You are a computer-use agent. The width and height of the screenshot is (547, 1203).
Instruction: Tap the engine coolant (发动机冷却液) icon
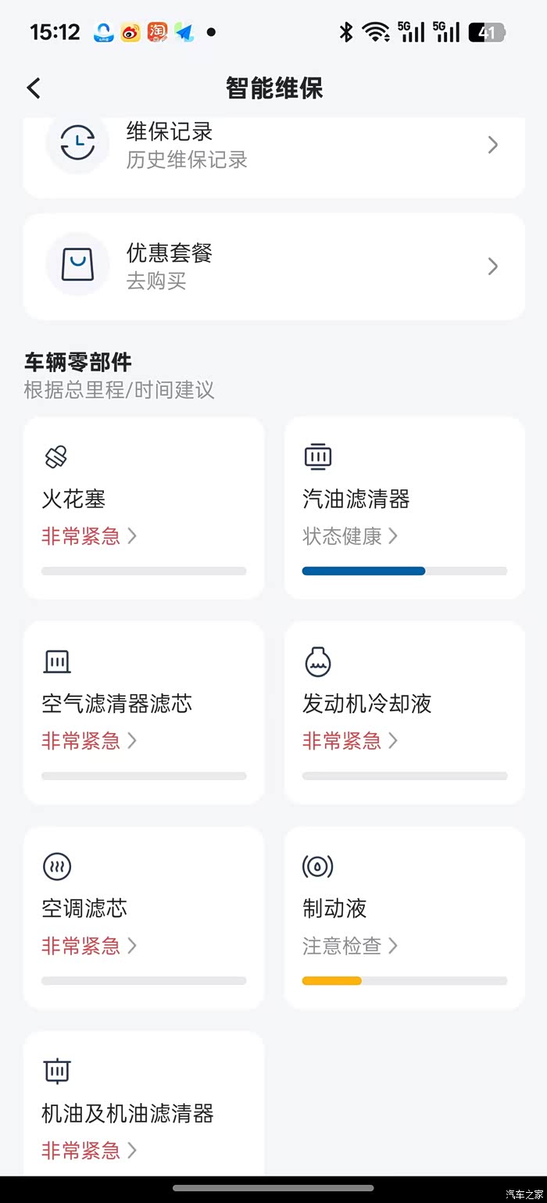click(x=318, y=661)
